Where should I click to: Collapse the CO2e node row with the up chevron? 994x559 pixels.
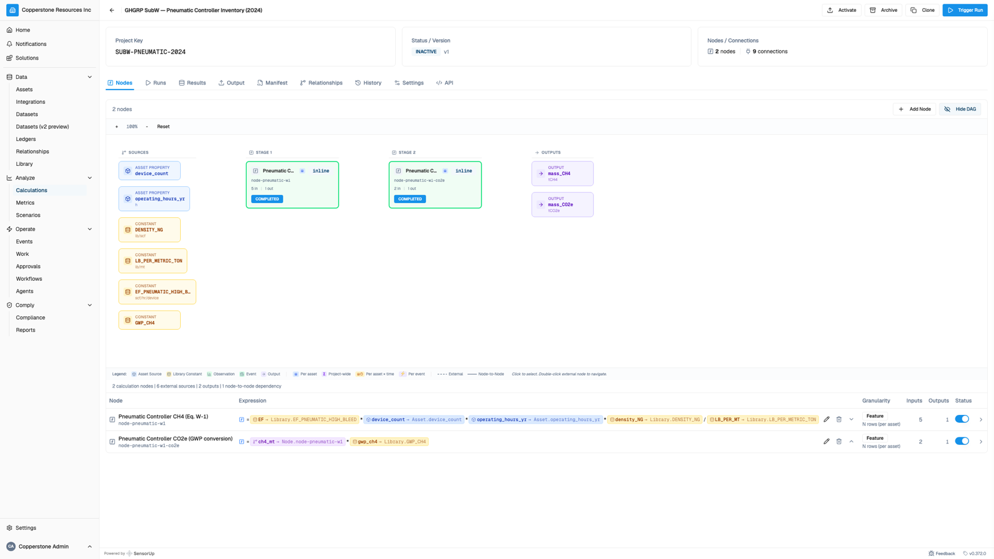click(x=851, y=442)
